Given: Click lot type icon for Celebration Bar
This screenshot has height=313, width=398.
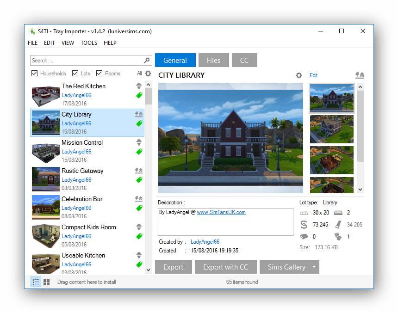Looking at the screenshot, I should pos(138,199).
